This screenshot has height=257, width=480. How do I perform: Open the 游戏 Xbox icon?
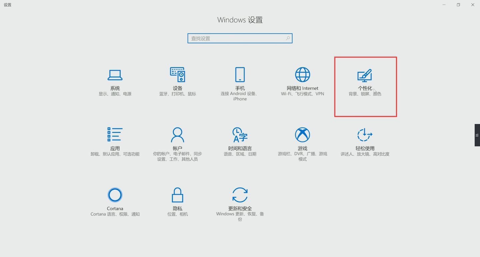(302, 135)
